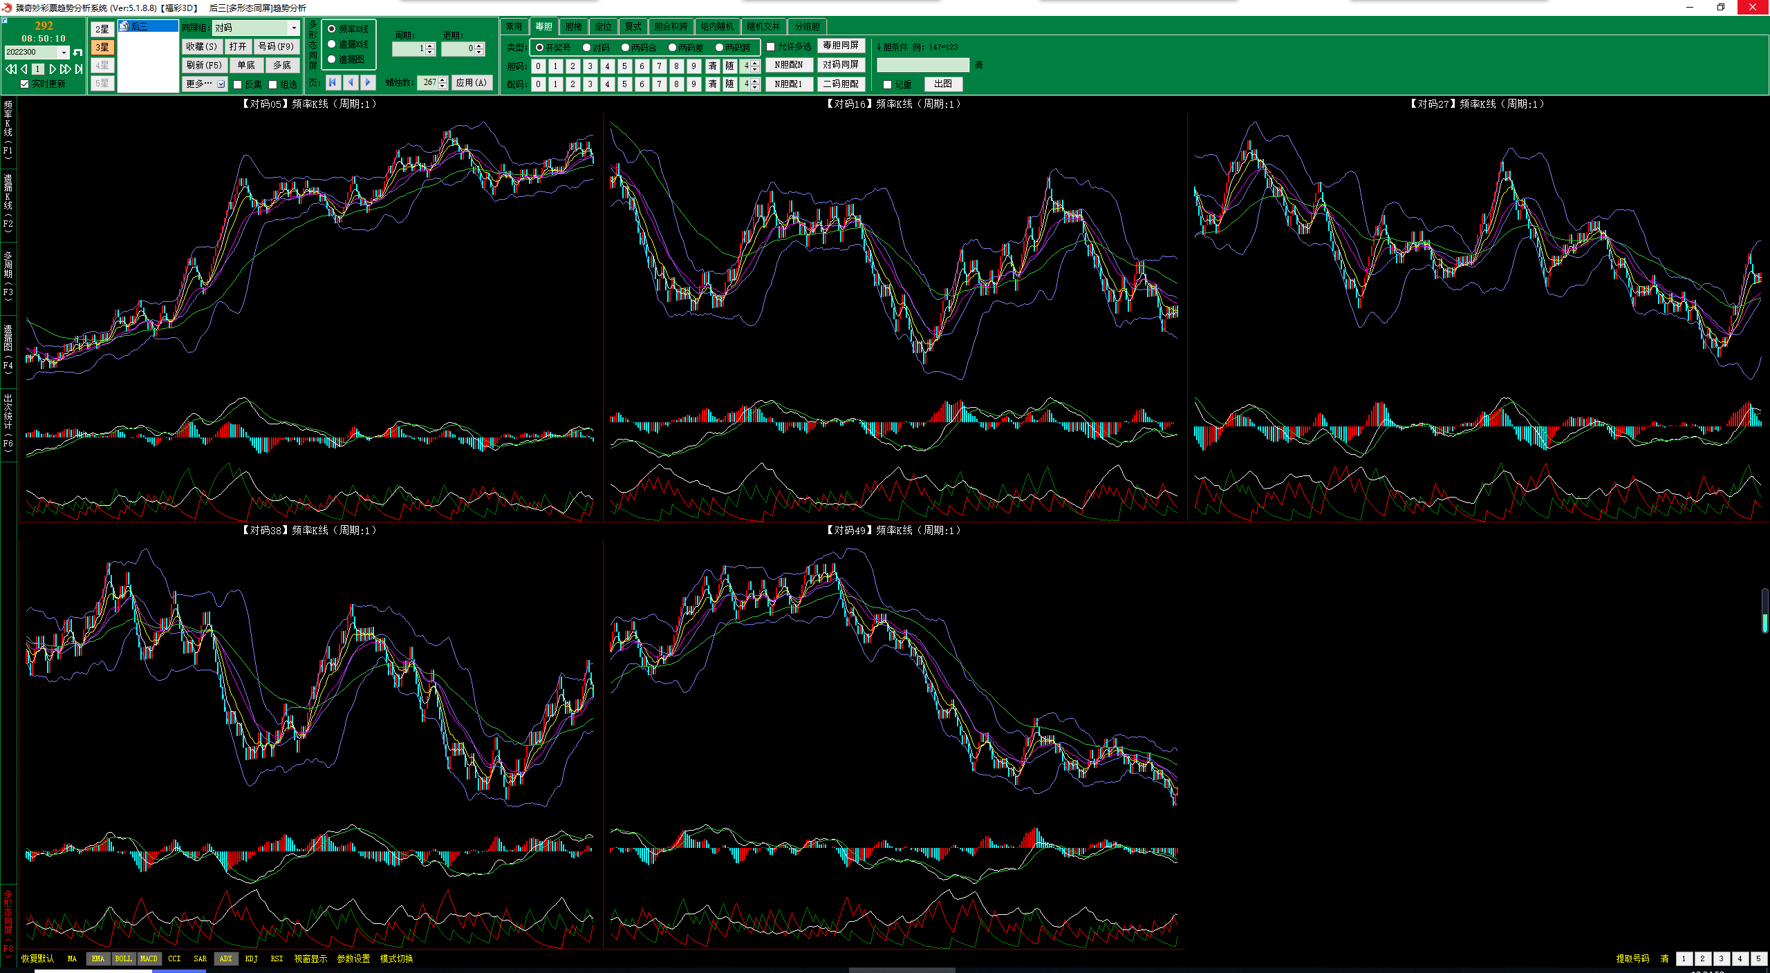Go to the next page with the blue right arrow
The width and height of the screenshot is (1770, 973).
click(368, 82)
